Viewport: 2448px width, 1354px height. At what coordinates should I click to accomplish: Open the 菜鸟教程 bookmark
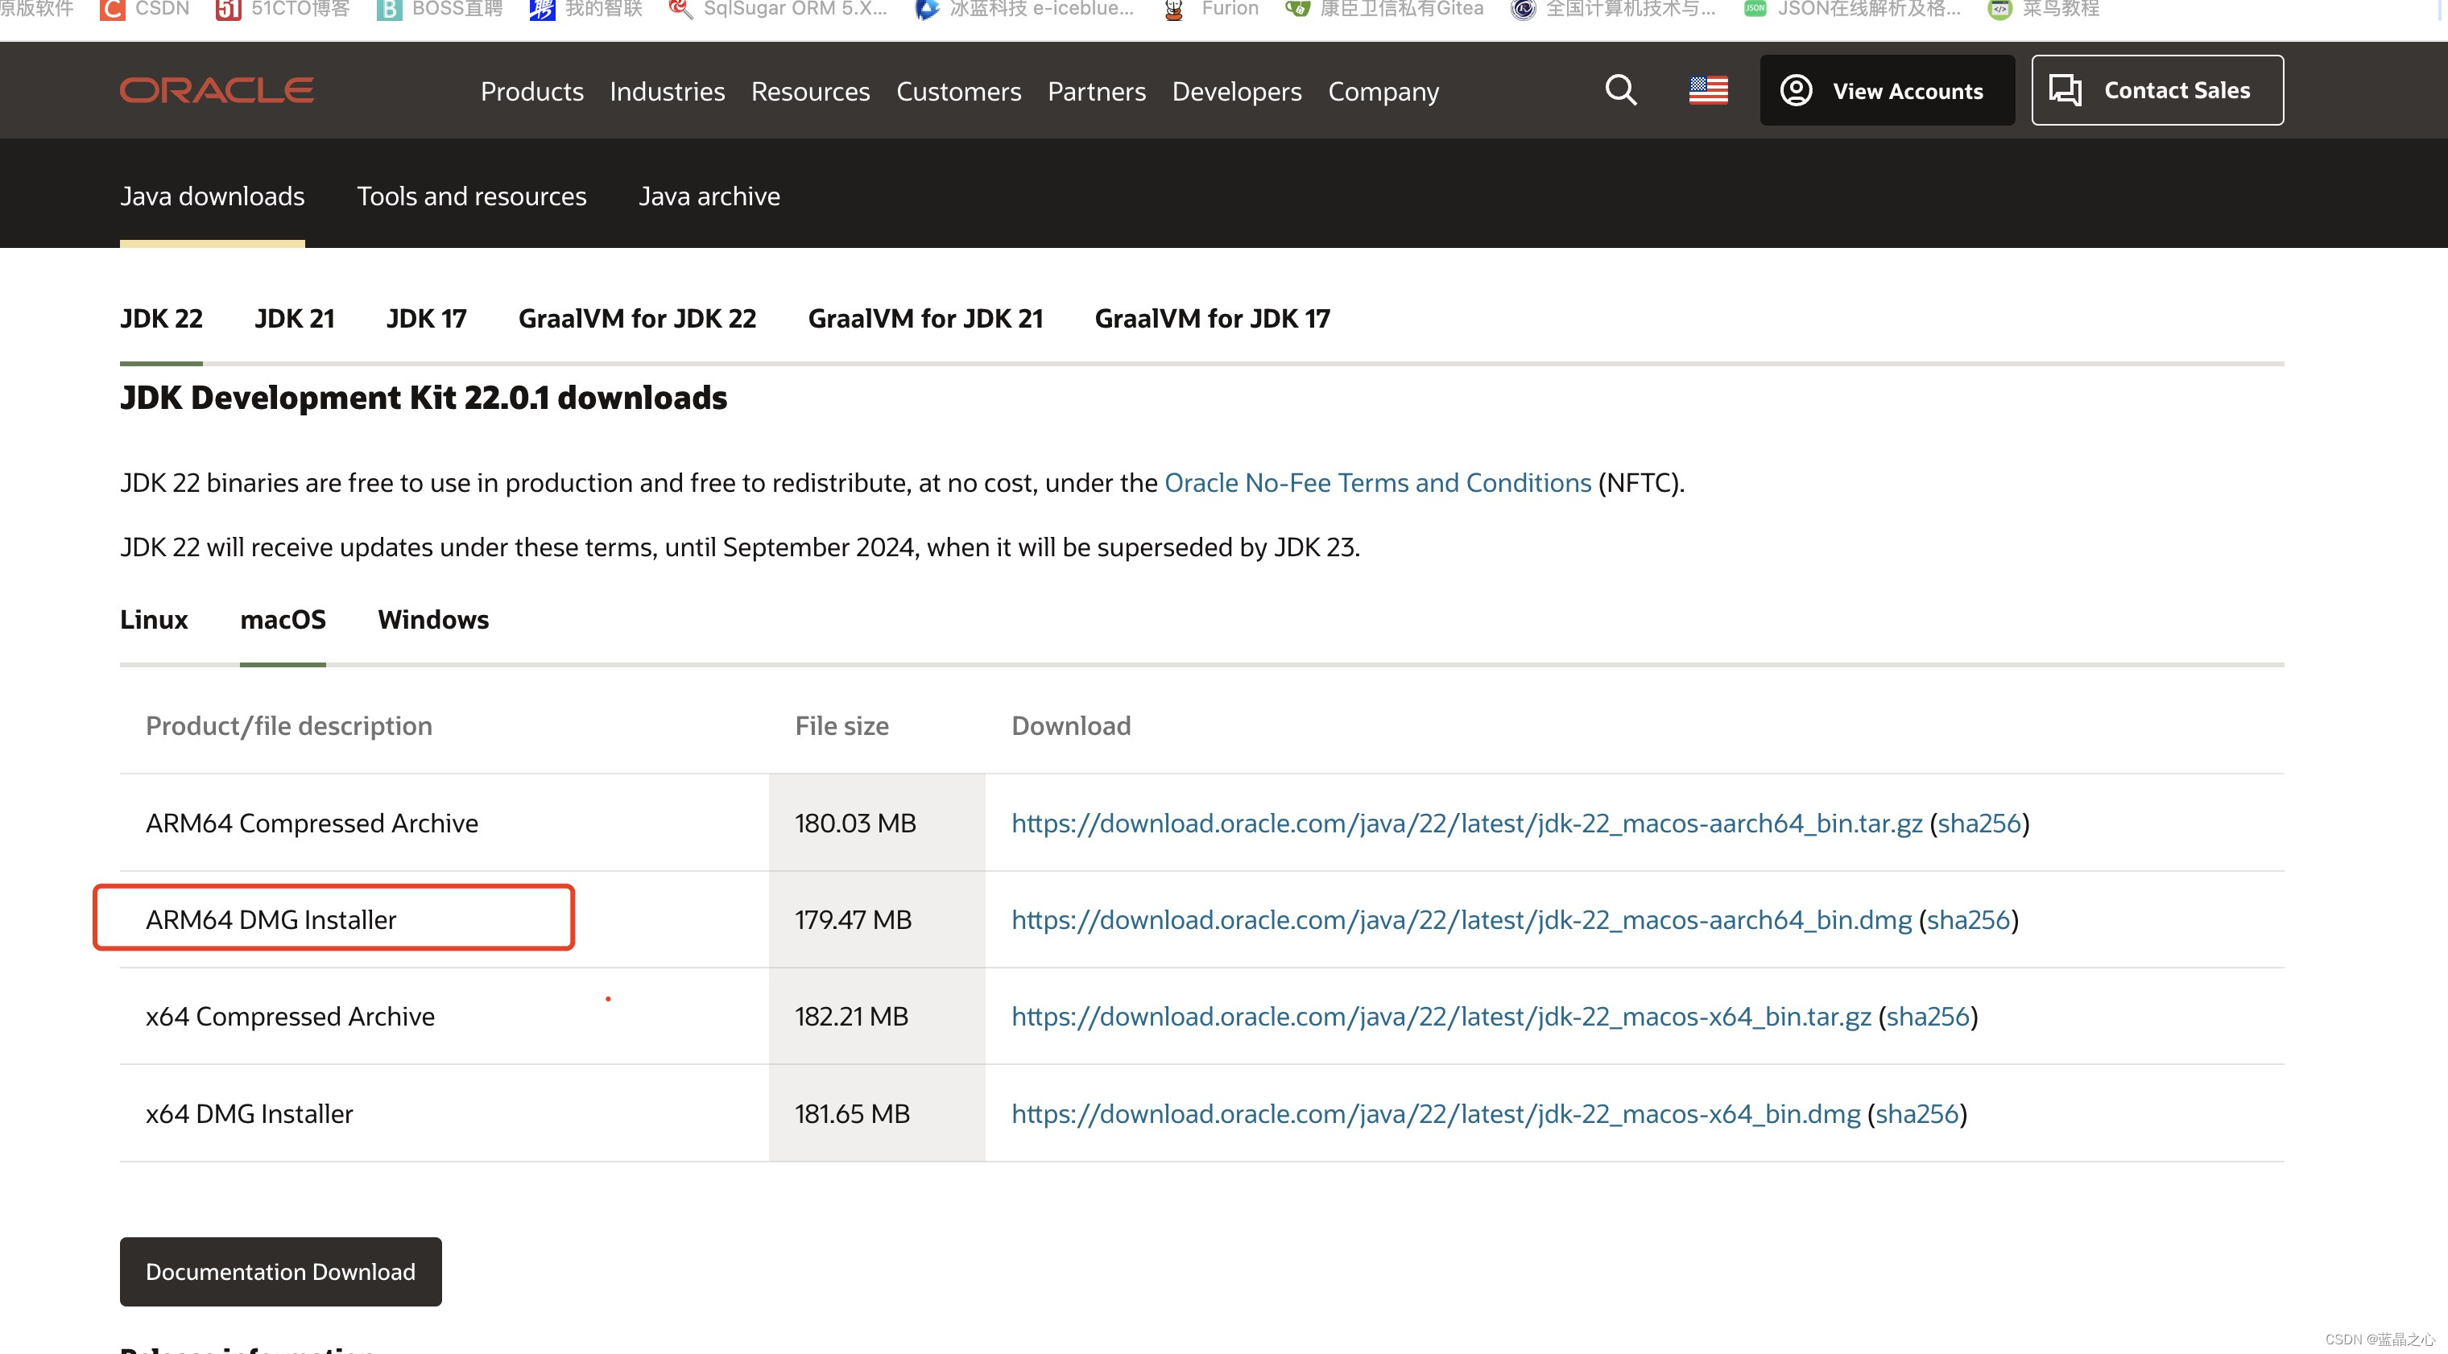[2044, 10]
